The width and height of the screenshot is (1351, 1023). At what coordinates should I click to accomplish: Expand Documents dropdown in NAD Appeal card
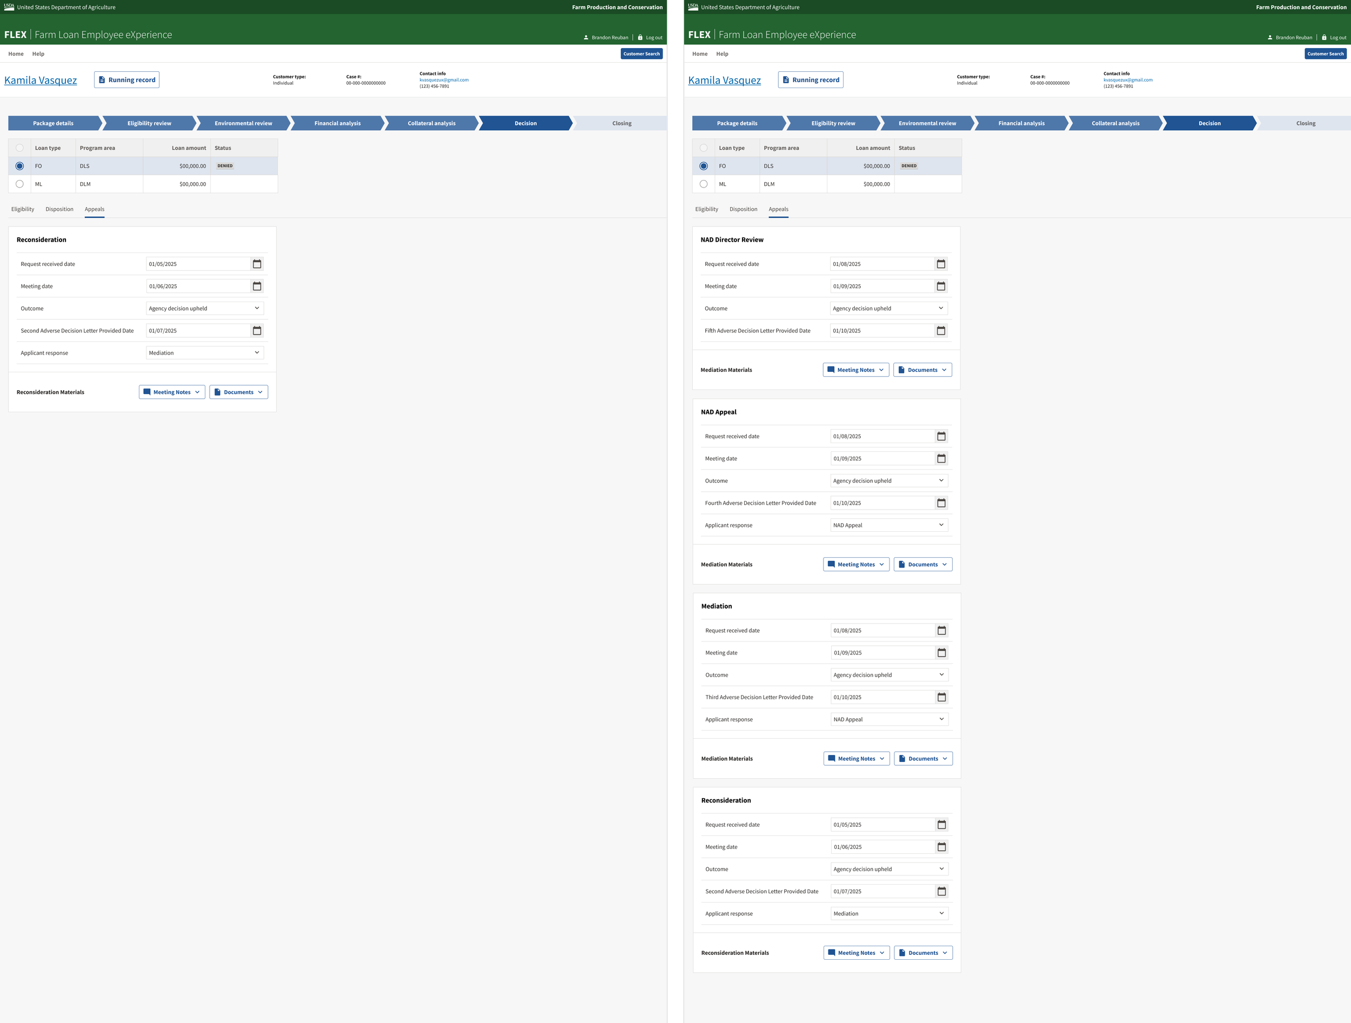tap(922, 564)
